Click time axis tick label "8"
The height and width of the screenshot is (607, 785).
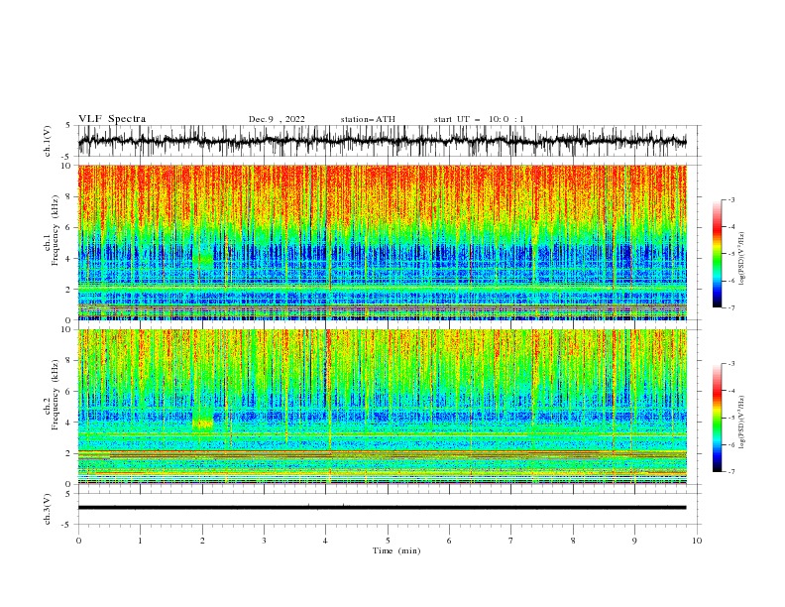point(573,541)
